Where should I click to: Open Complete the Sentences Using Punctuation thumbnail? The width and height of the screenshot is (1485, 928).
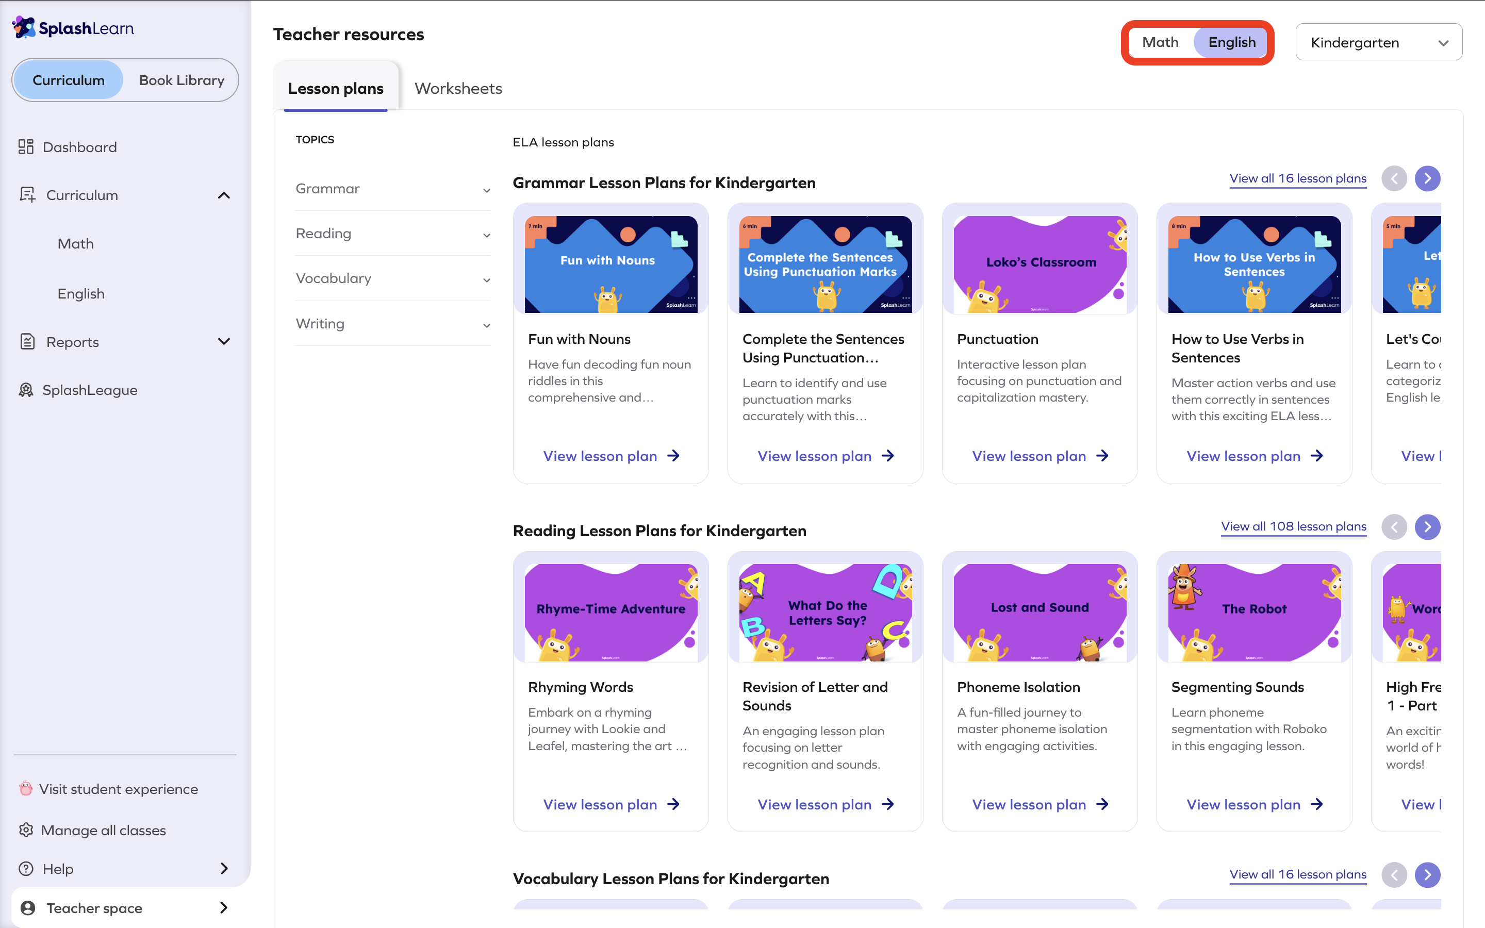point(826,264)
